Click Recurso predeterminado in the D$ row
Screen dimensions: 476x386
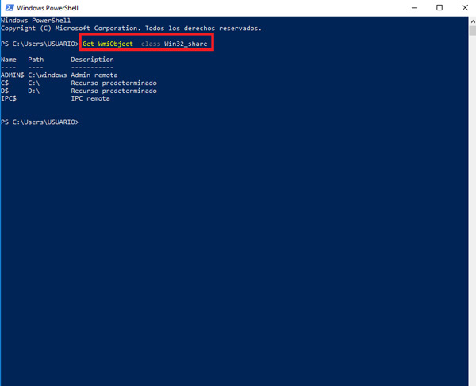(113, 91)
